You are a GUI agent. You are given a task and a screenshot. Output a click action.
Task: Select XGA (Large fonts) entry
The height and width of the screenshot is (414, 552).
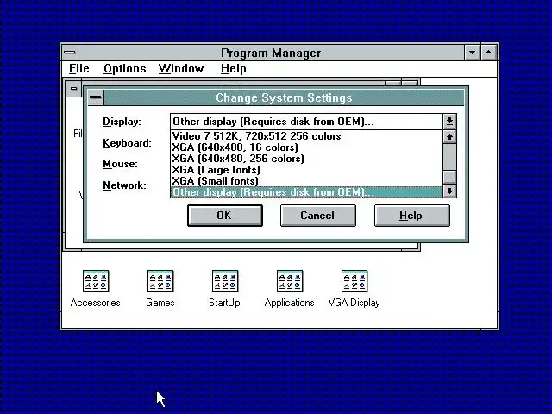(307, 170)
